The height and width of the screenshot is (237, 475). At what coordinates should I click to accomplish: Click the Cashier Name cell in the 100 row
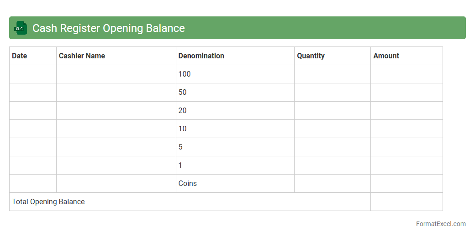pos(116,74)
